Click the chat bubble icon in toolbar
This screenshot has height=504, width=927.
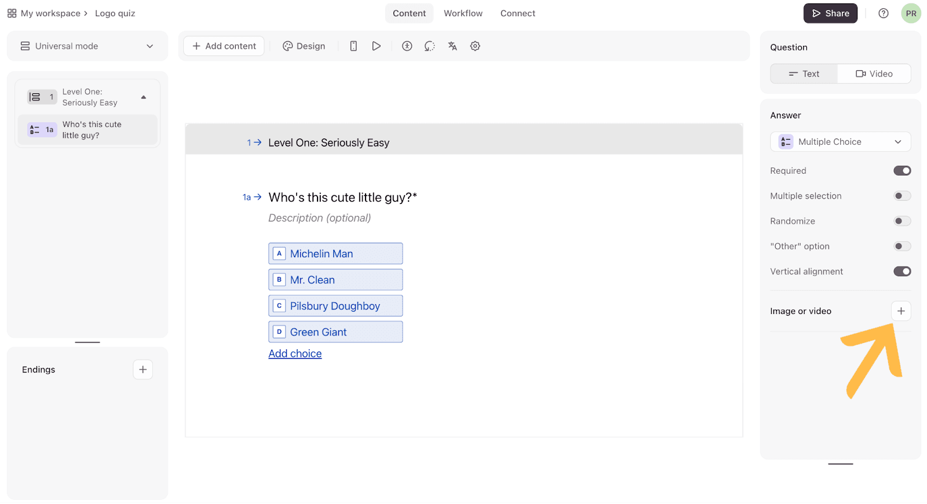pos(429,46)
